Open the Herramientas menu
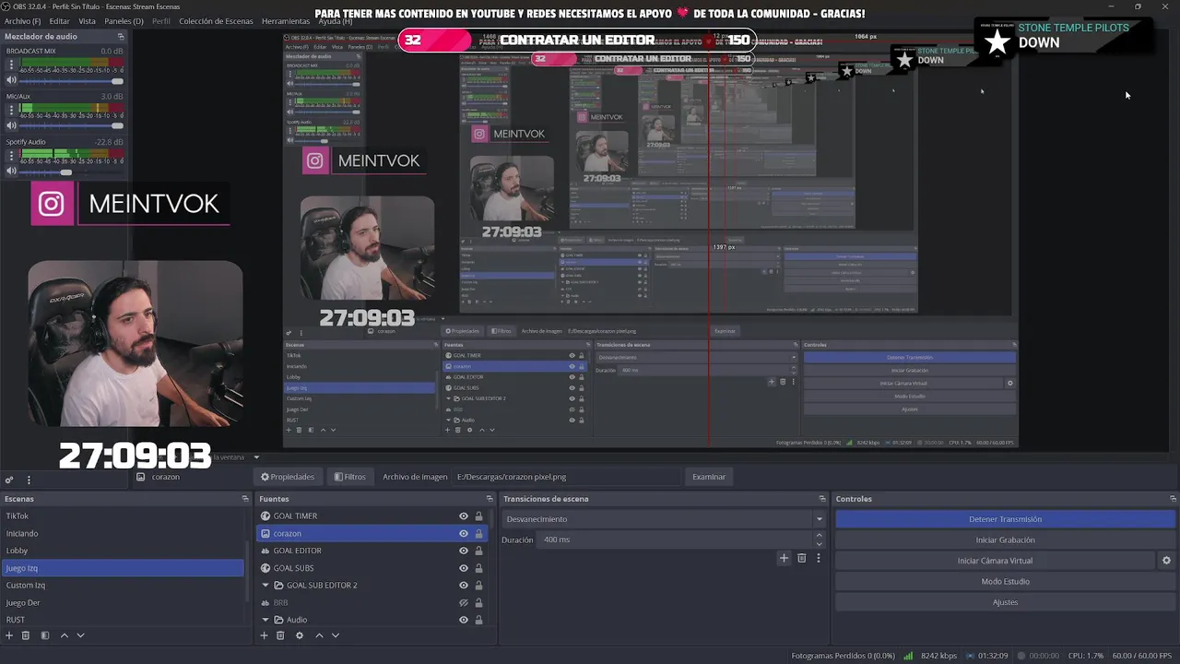 pyautogui.click(x=286, y=21)
